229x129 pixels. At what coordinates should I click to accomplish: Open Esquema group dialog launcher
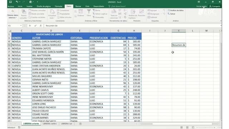(x=165, y=21)
